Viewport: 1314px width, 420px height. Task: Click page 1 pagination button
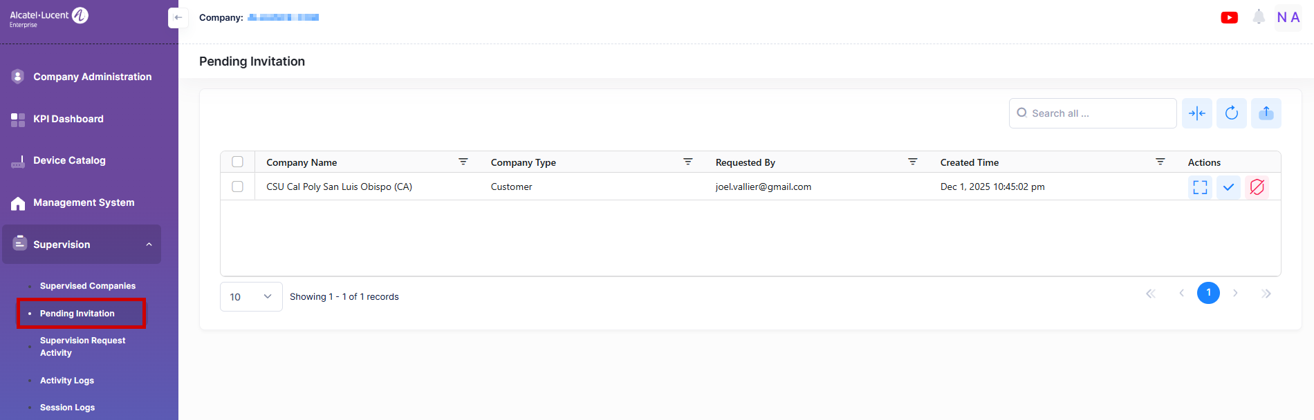1208,293
